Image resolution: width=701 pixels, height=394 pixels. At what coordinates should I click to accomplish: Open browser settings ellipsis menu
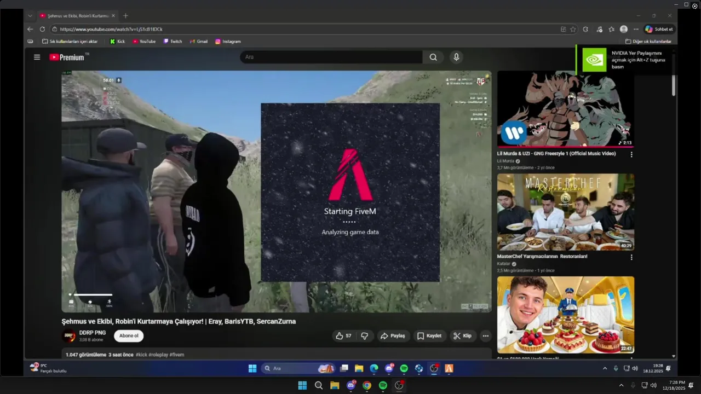[636, 29]
